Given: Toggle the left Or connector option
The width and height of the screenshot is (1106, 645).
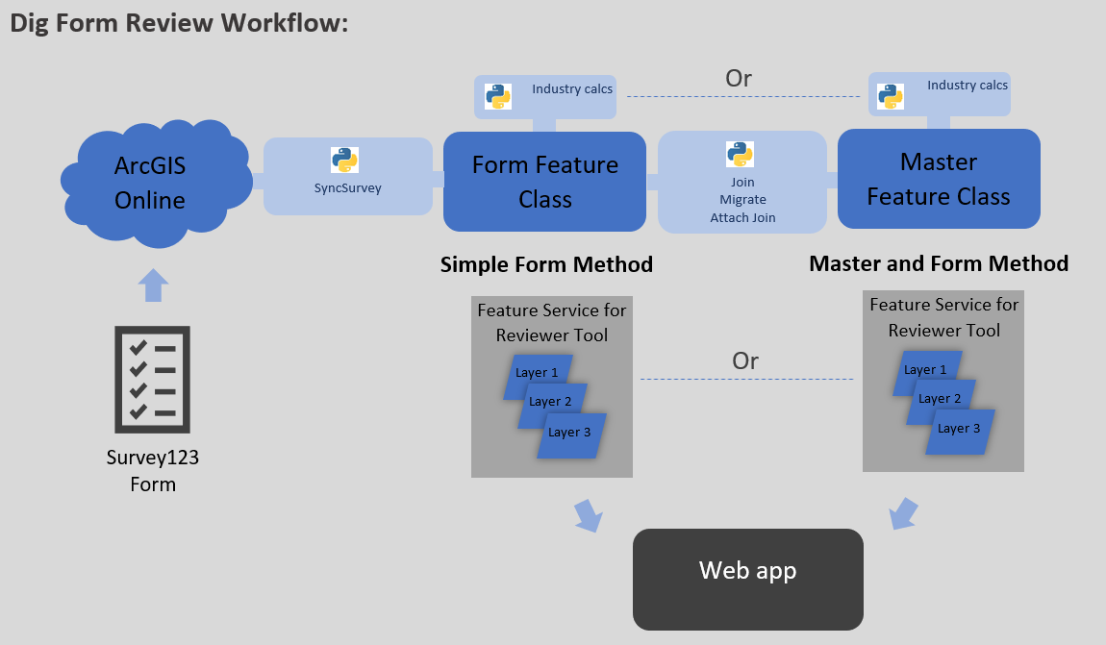Looking at the screenshot, I should pyautogui.click(x=739, y=79).
